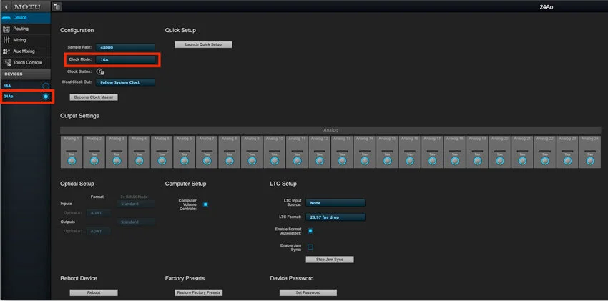Click the Stop Jam Sync button
608x301 pixels.
[x=330, y=260]
